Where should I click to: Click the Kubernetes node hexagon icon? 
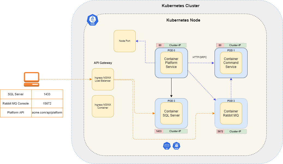point(92,20)
